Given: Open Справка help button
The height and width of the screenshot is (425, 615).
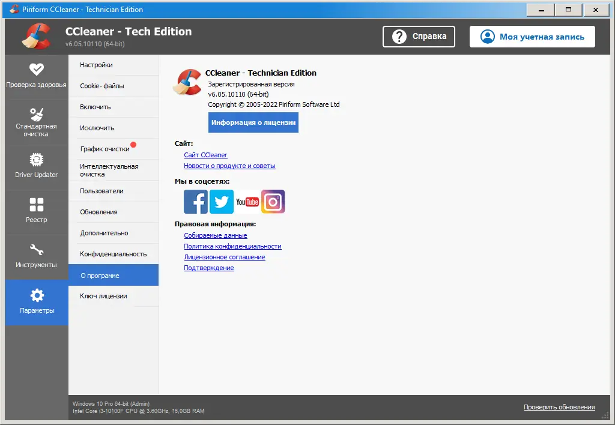Looking at the screenshot, I should (x=419, y=37).
